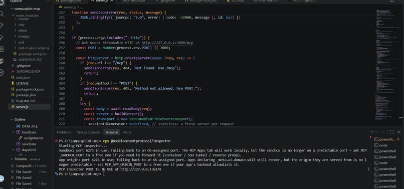This screenshot has width=404, height=189.
Task: Follow the http://127.0.0.1:3000/mcp link in code
Action: pos(167,43)
